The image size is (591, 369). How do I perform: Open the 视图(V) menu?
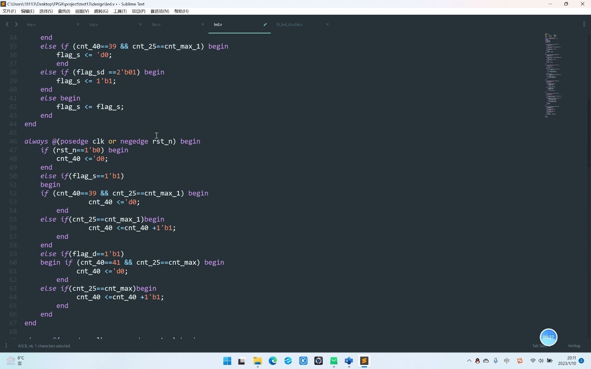click(82, 11)
